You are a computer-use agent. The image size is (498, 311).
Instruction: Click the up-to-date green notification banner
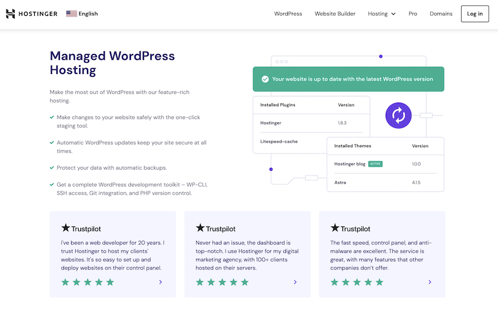pyautogui.click(x=348, y=79)
